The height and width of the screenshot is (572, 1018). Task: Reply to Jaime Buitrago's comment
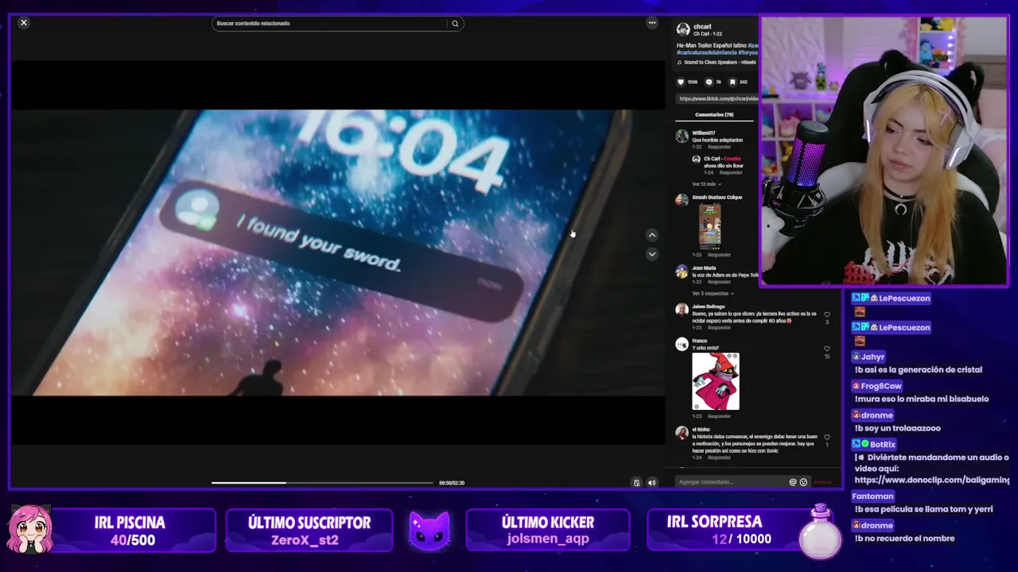coord(719,327)
